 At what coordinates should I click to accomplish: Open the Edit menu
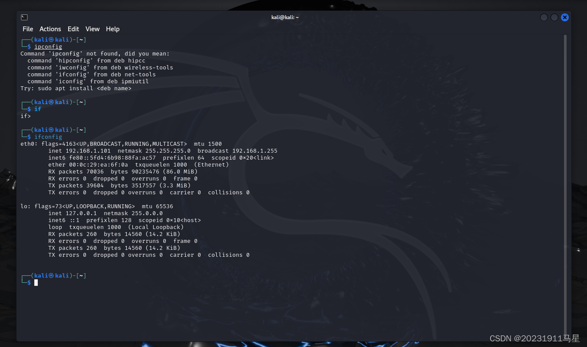pyautogui.click(x=73, y=29)
